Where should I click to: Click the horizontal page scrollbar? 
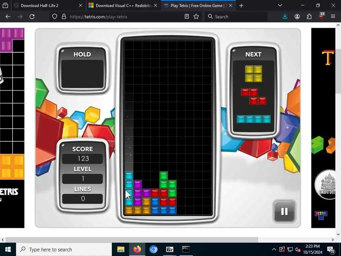pyautogui.click(x=132, y=240)
